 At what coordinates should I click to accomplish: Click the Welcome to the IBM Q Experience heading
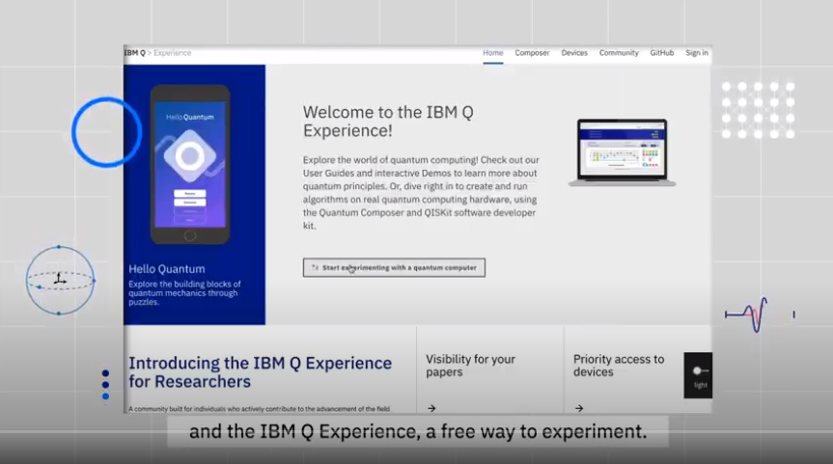tap(388, 121)
